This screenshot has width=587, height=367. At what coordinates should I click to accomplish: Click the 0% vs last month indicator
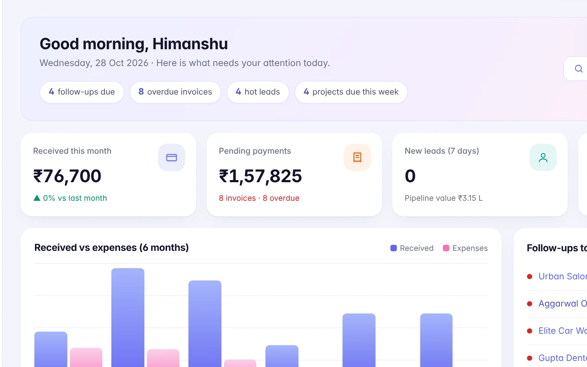coord(70,198)
